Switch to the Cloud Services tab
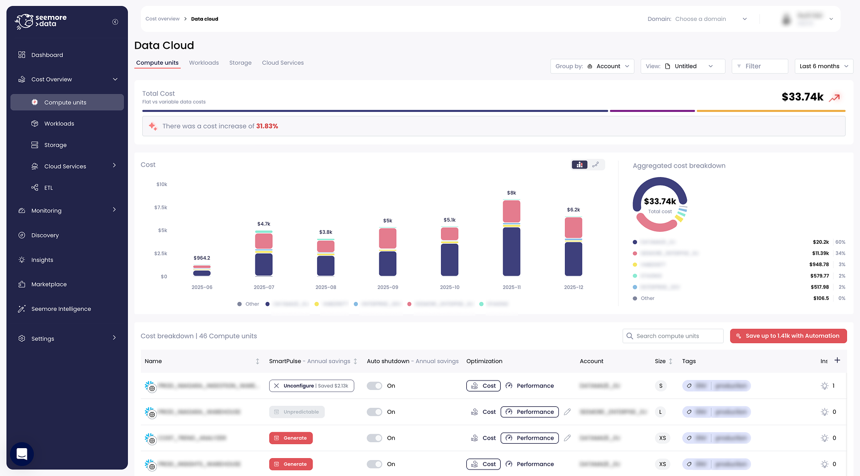 tap(283, 63)
